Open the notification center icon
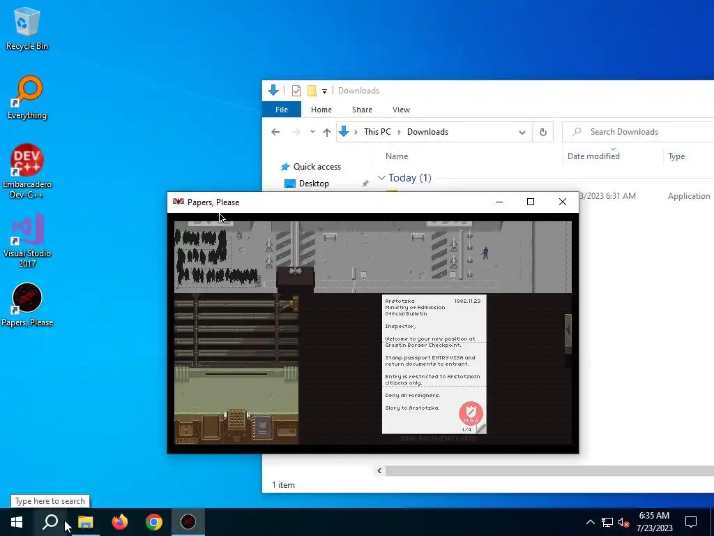The height and width of the screenshot is (536, 714). [x=691, y=522]
